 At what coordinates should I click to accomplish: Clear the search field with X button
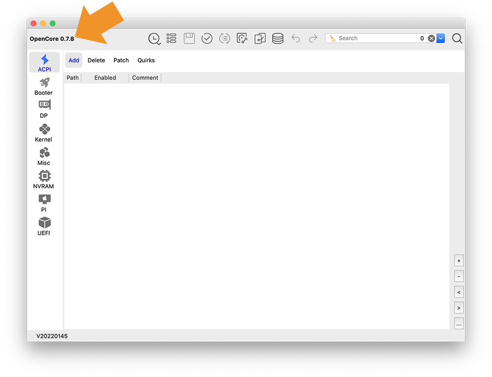431,38
